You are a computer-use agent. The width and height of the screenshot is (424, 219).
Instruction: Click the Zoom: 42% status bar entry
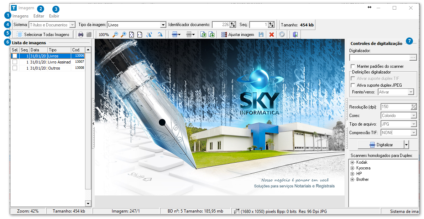click(28, 211)
